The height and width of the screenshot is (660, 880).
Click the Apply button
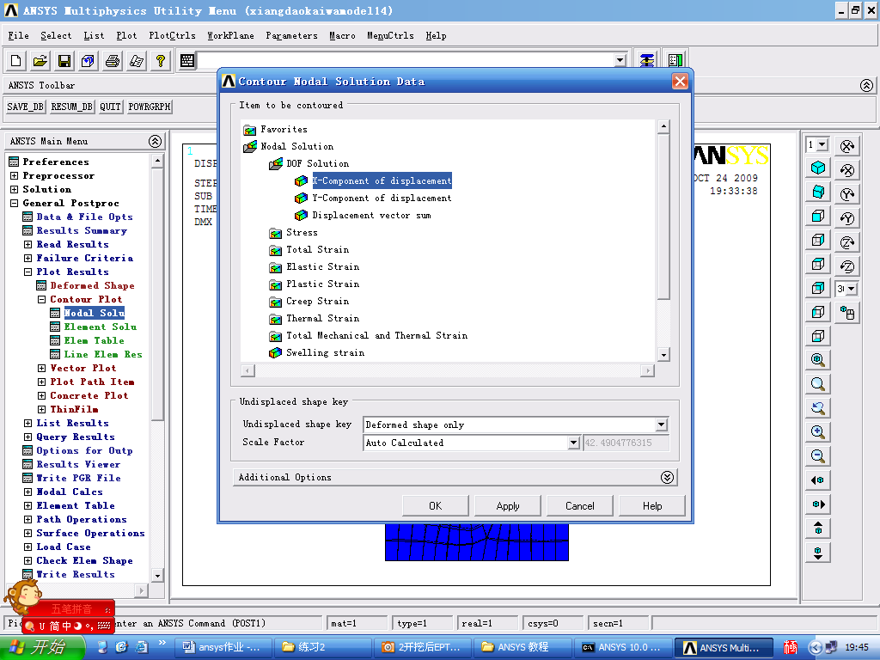click(x=508, y=506)
